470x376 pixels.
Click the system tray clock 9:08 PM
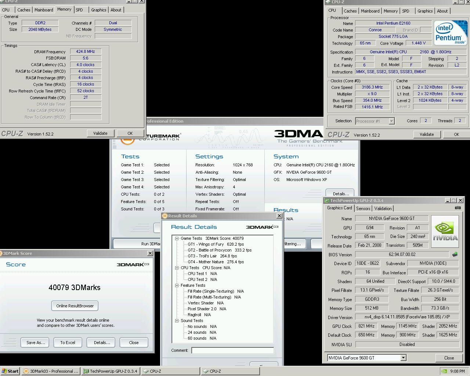(457, 371)
